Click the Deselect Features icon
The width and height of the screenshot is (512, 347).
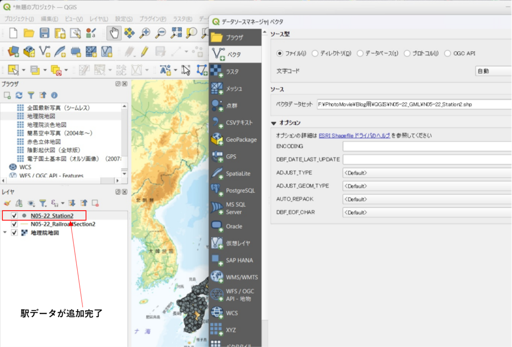pyautogui.click(x=56, y=69)
